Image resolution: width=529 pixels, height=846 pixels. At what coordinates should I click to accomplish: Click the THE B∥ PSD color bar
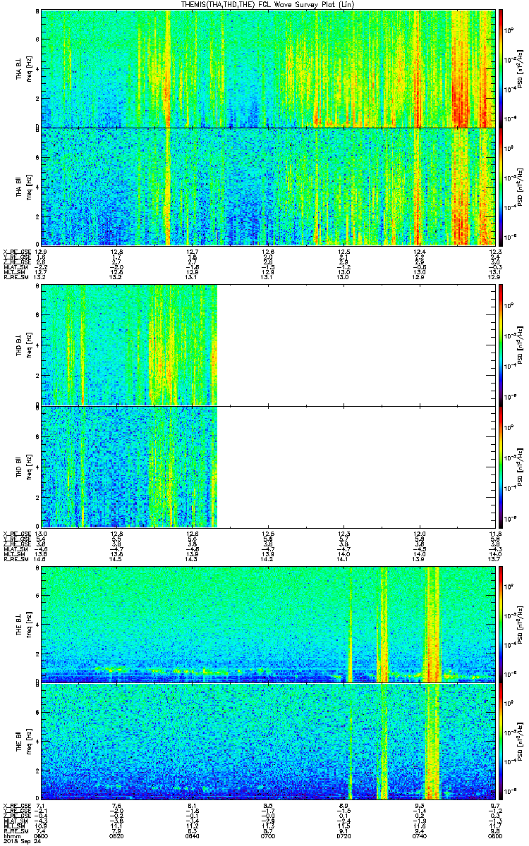coord(501,741)
